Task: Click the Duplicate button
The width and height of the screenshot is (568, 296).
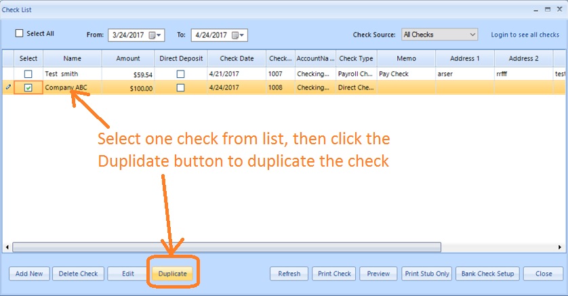Action: [x=172, y=274]
